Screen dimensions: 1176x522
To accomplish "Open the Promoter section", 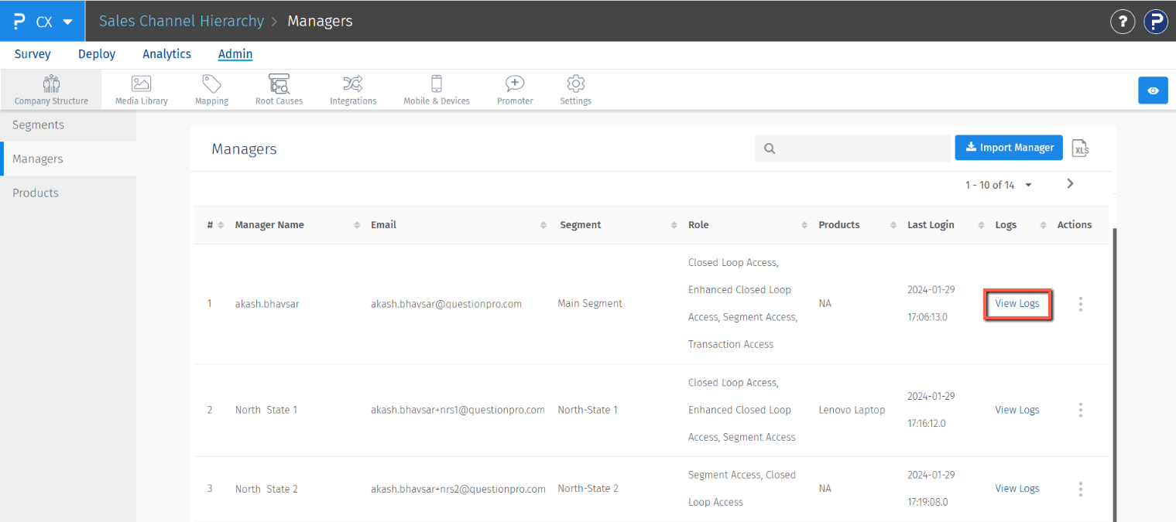I will pos(515,90).
